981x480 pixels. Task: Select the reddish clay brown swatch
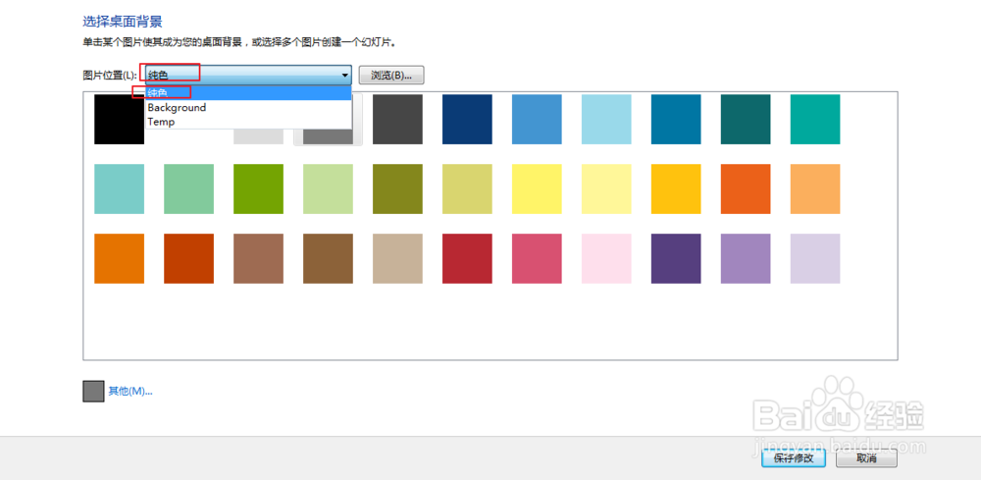coord(258,258)
